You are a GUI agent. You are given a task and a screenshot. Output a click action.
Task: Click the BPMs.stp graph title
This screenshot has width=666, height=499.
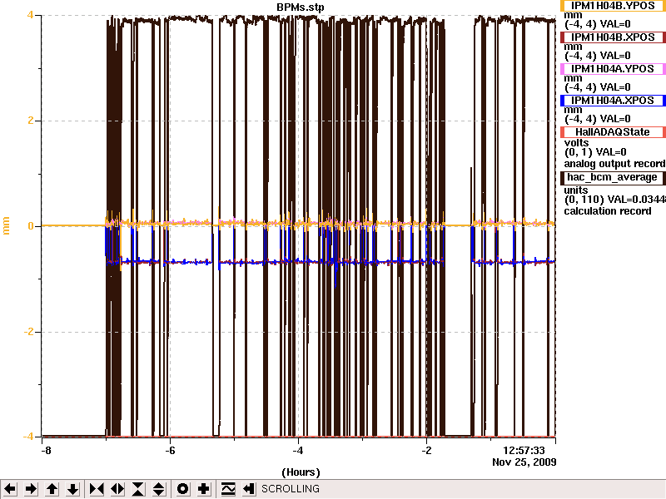click(300, 7)
